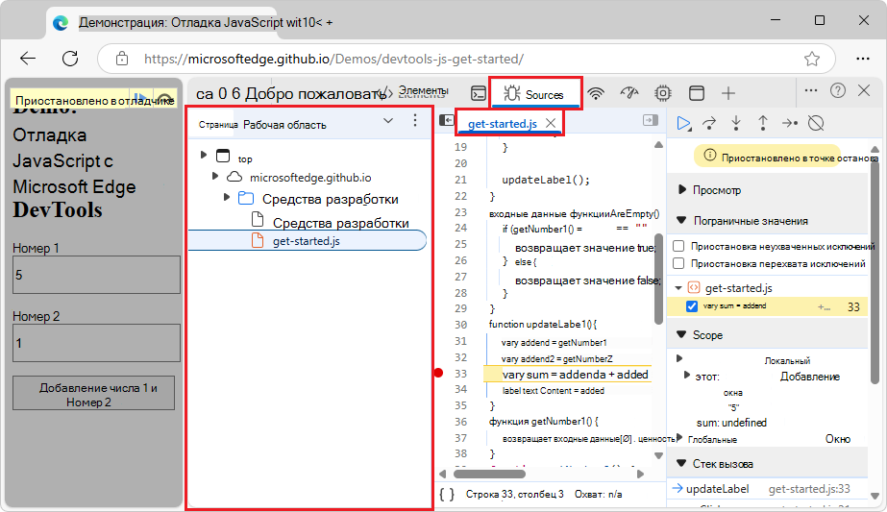
Task: Click line number 31 in gutter
Action: [460, 341]
